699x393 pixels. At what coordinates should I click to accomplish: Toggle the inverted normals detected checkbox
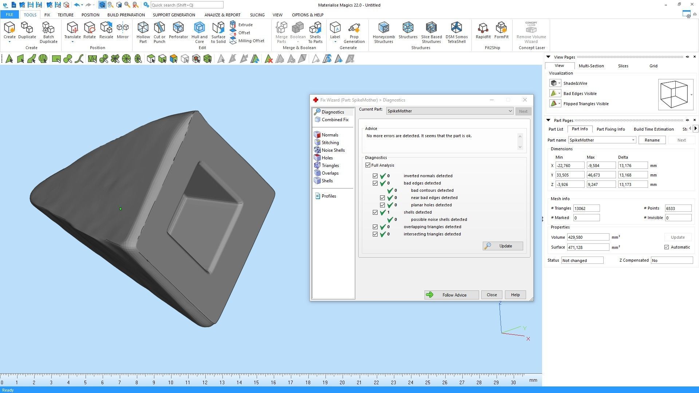pyautogui.click(x=375, y=176)
